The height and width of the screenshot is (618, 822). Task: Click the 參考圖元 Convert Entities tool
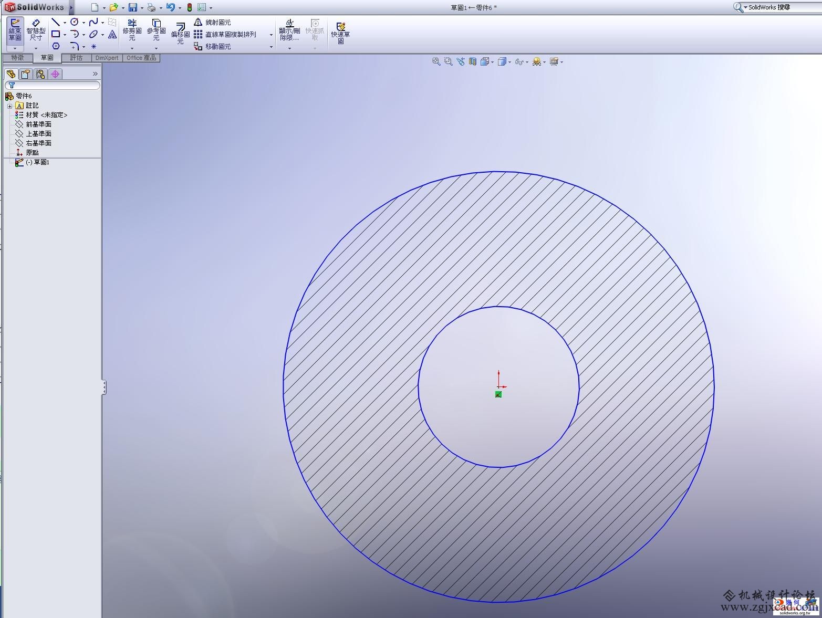pyautogui.click(x=156, y=30)
